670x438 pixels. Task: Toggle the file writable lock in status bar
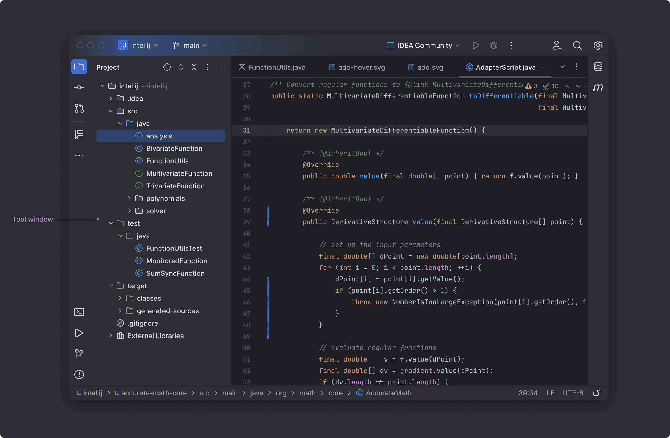point(597,393)
